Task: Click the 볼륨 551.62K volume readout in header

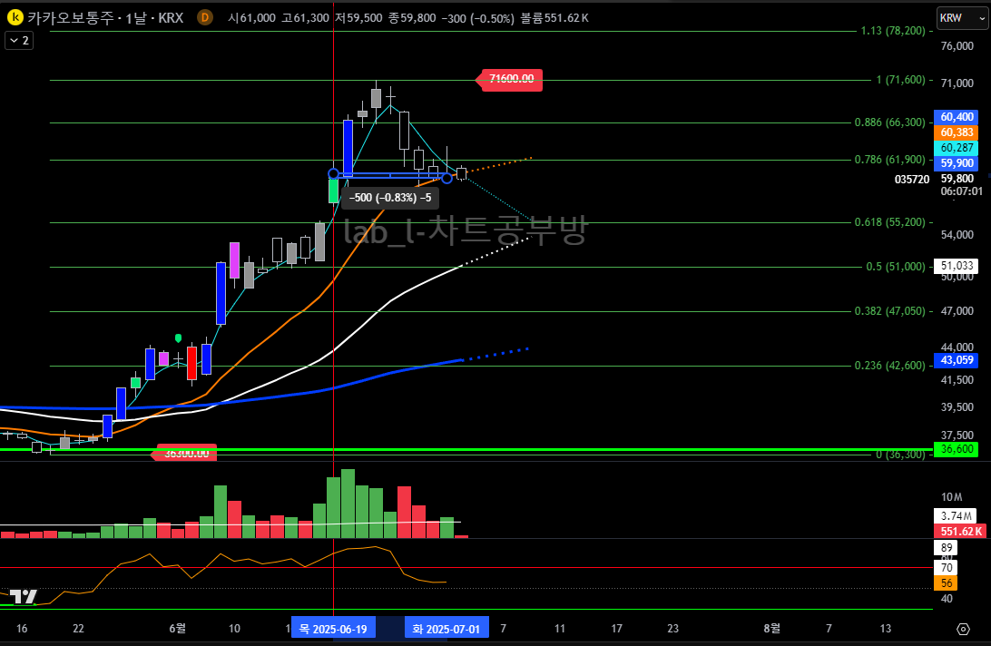Action: pyautogui.click(x=554, y=18)
